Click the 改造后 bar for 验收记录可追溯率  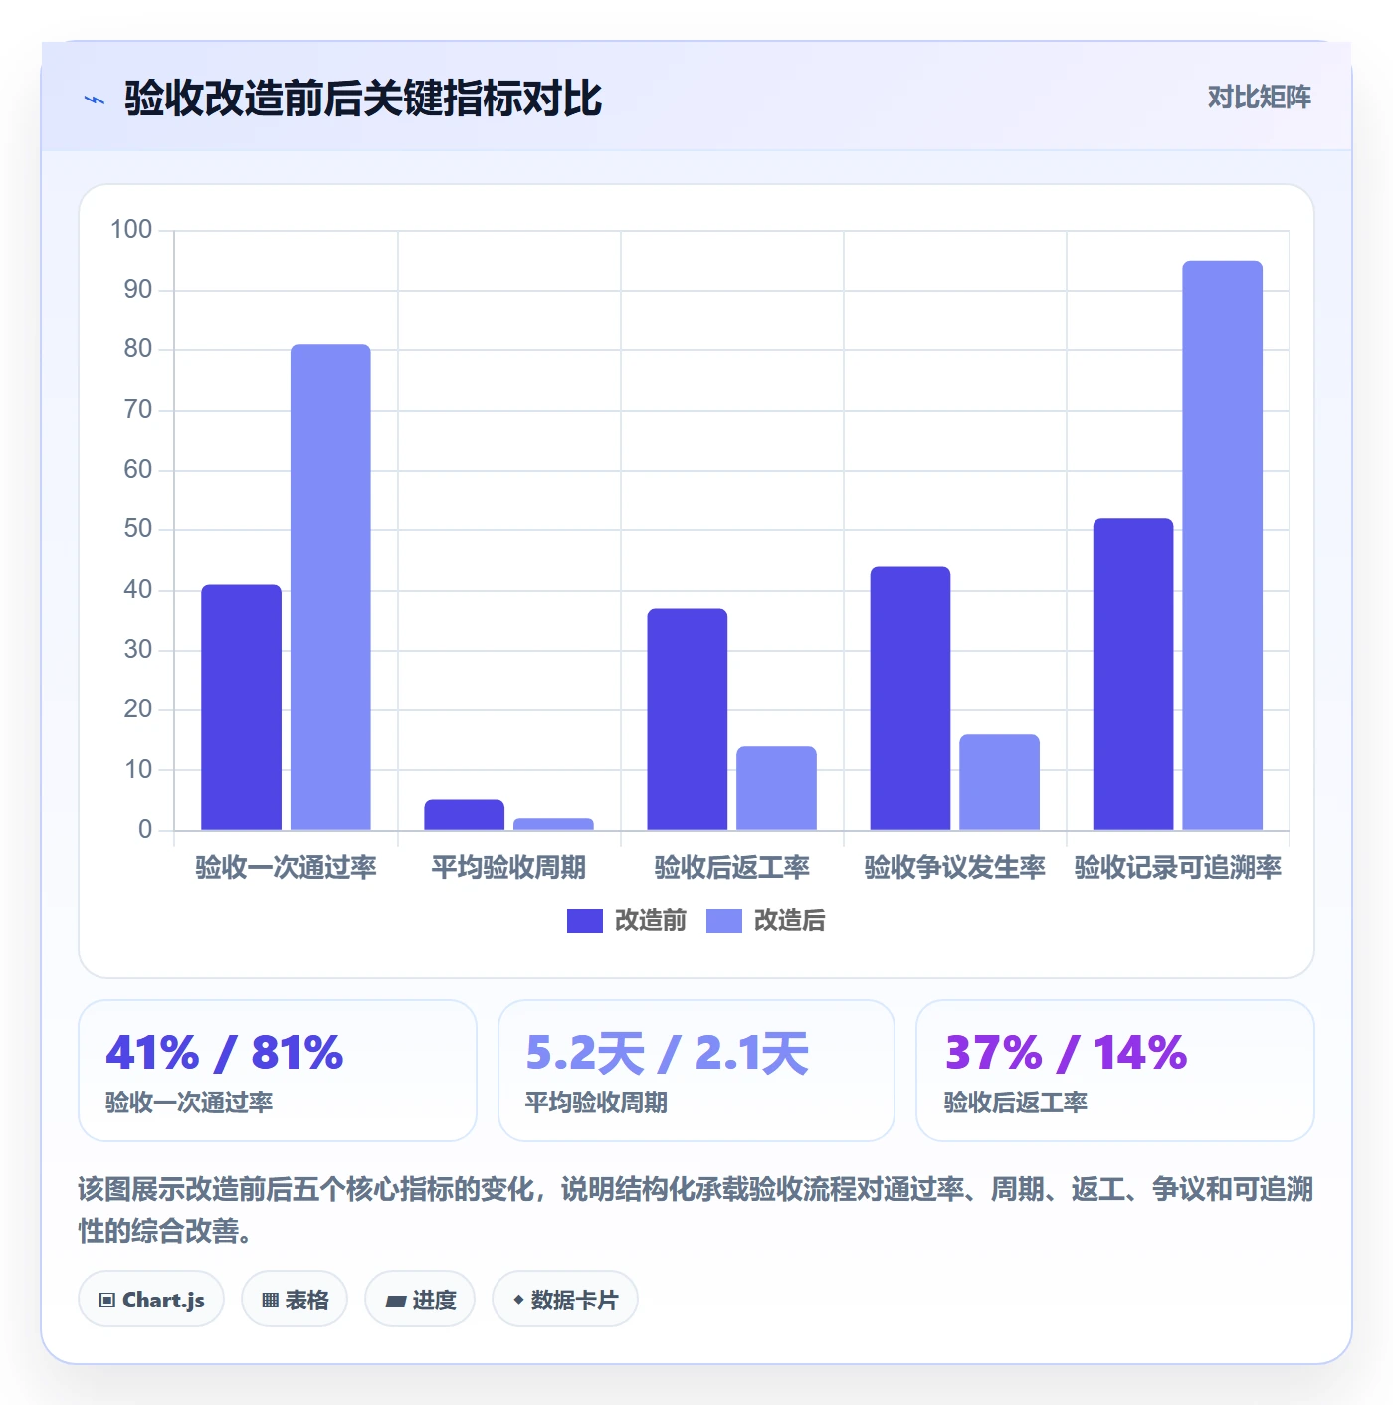pyautogui.click(x=1222, y=545)
